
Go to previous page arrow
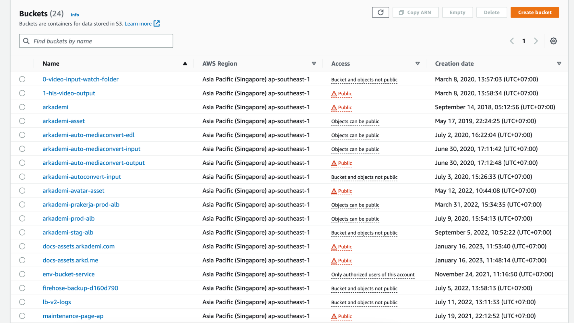coord(512,41)
